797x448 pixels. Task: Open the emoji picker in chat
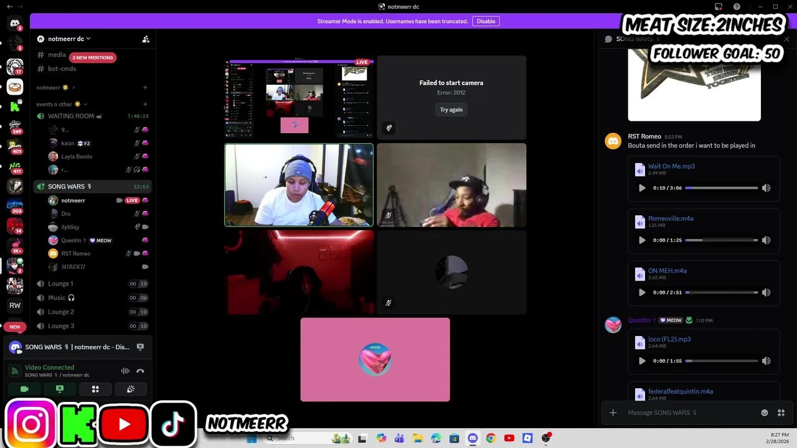pyautogui.click(x=765, y=413)
